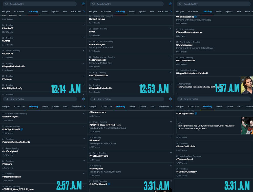Open the chevron menu on the Pavon trend
Viewport: 253px width, 192px height.
(x=171, y=29)
